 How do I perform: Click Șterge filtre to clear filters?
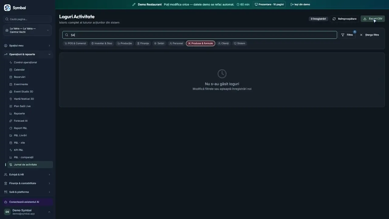[x=369, y=35]
